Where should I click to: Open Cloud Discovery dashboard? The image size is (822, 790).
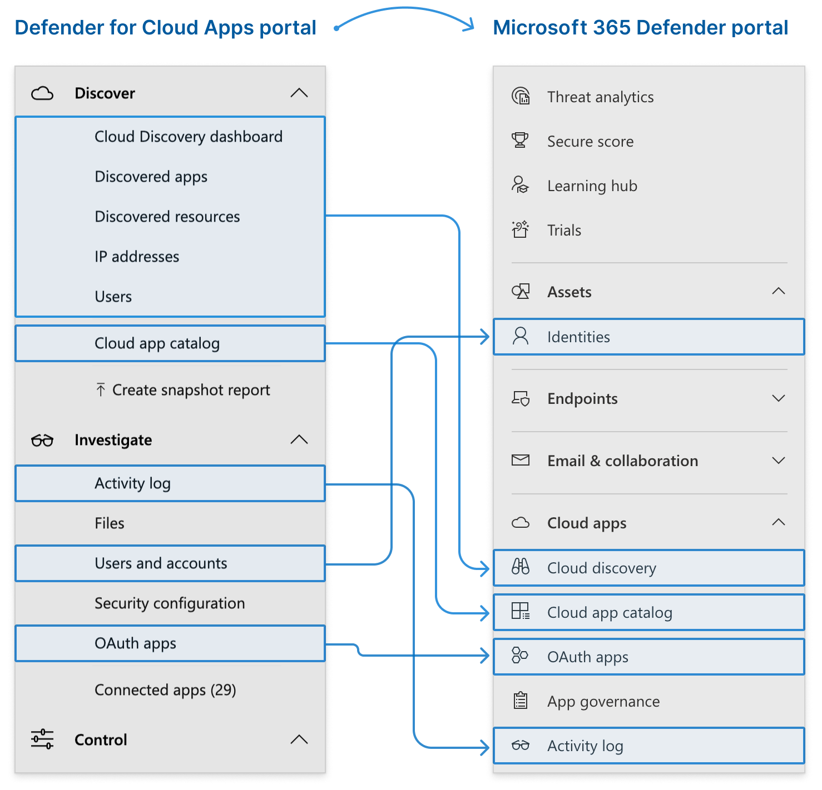click(189, 137)
